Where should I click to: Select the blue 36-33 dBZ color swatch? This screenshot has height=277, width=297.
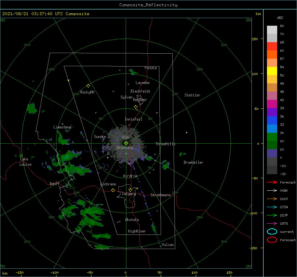tap(272, 121)
